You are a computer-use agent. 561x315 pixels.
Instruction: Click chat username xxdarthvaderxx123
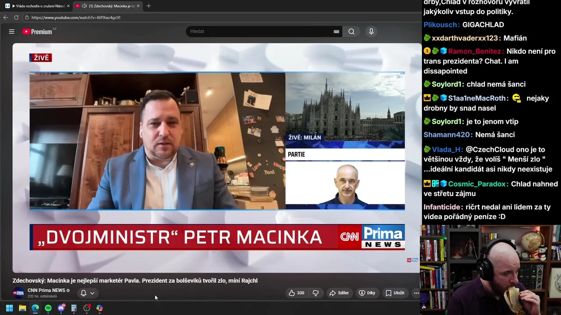(465, 38)
